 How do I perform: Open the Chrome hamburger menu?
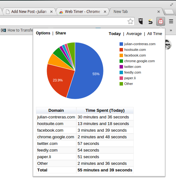(x=171, y=21)
